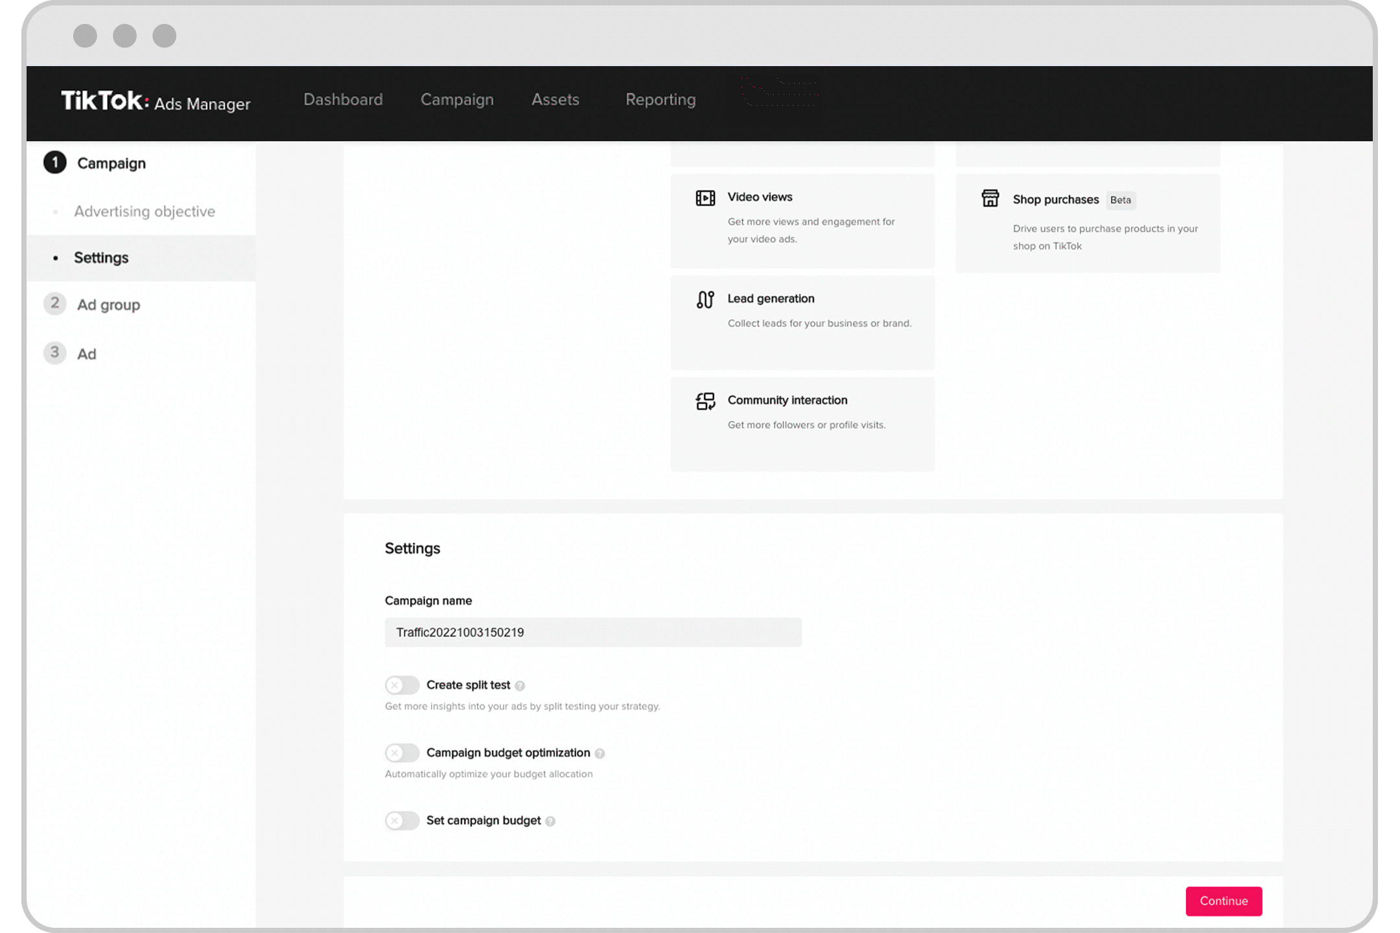
Task: Toggle the Create split test switch
Action: coord(403,684)
